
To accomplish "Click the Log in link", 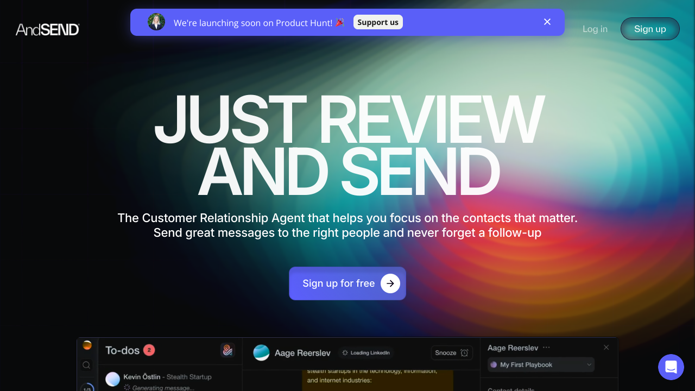I will point(595,29).
